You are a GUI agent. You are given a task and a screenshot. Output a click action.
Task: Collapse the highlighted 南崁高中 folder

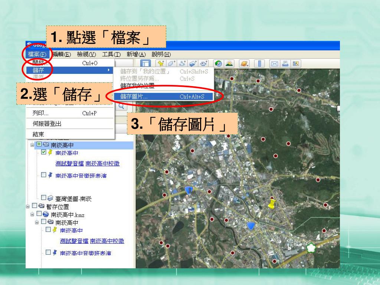32,145
